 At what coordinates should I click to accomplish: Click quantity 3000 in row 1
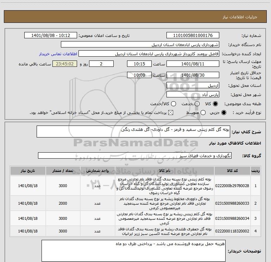[63, 186]
